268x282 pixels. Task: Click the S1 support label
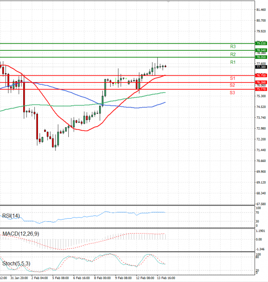pyautogui.click(x=232, y=78)
